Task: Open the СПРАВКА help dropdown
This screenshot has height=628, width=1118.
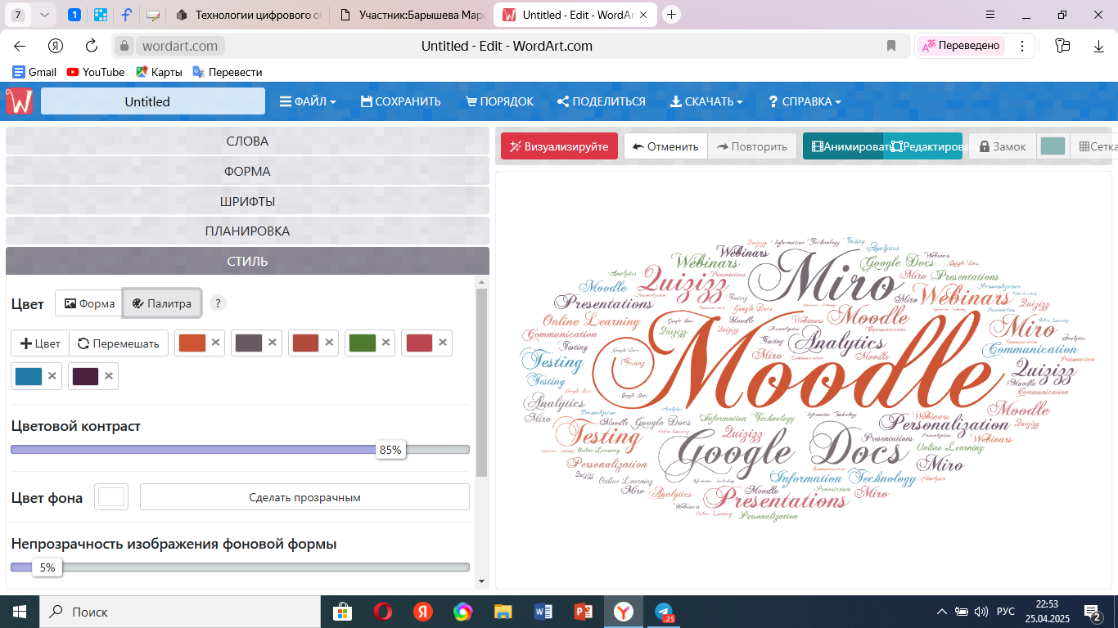Action: pos(805,101)
